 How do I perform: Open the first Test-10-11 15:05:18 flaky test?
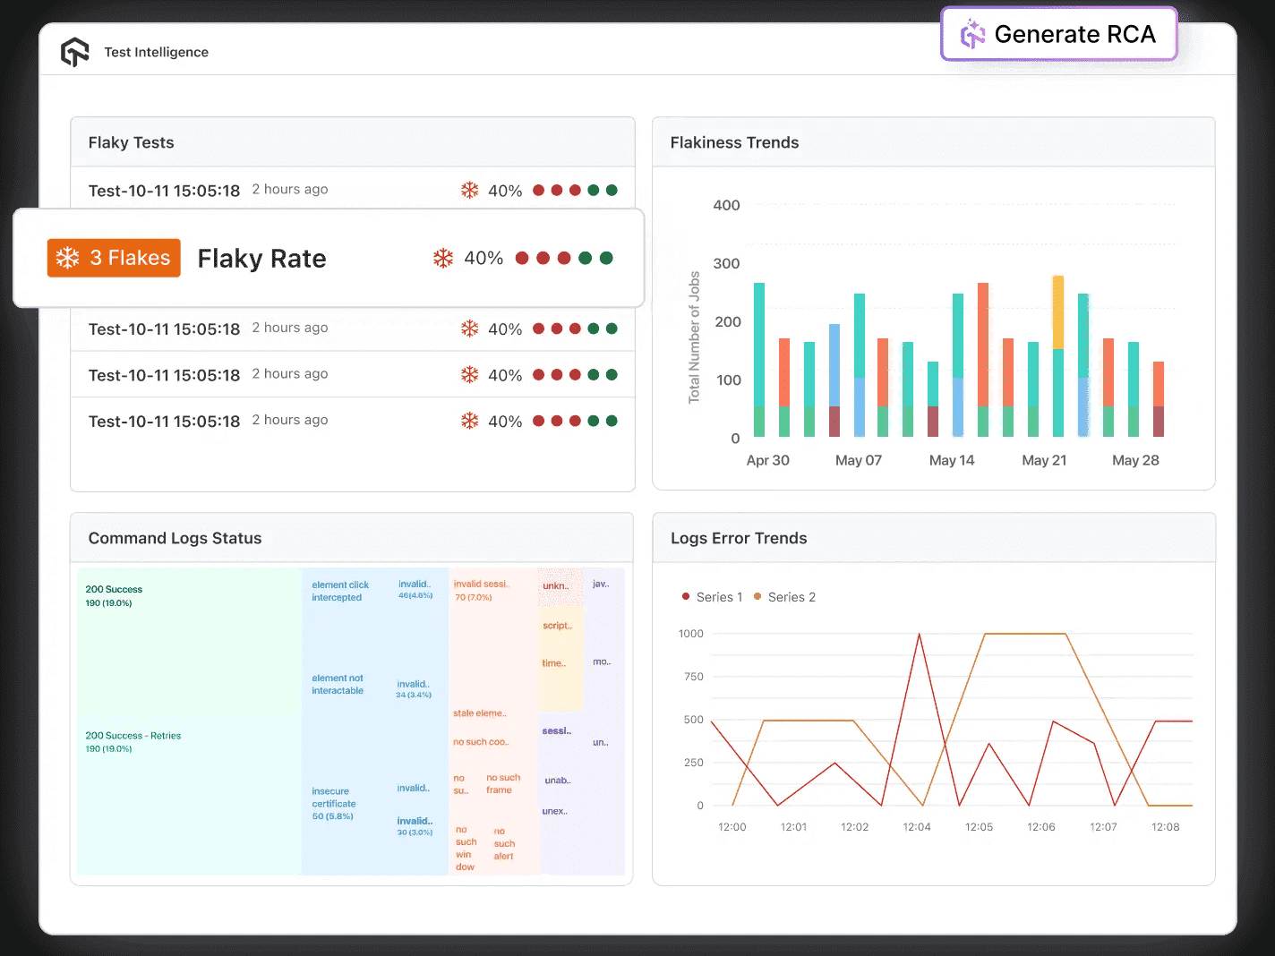click(x=164, y=190)
